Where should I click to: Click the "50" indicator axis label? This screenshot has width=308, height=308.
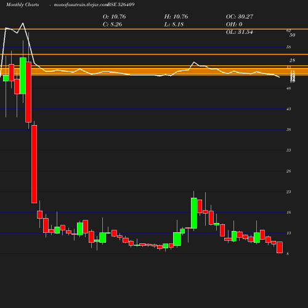point(292,35)
